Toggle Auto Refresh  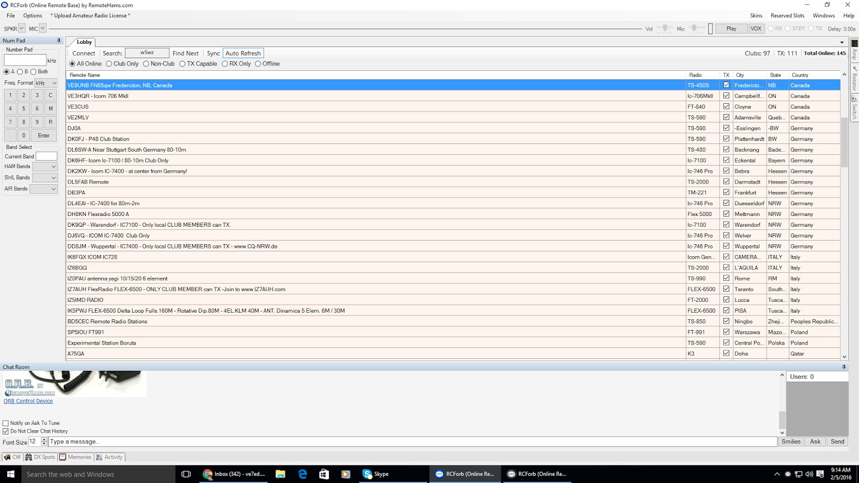coord(243,53)
